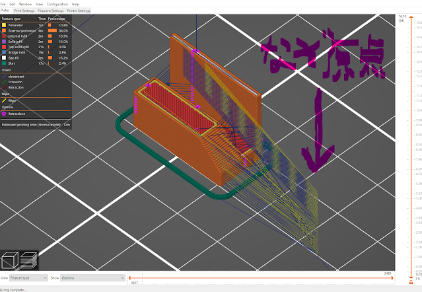
Task: Click the lock icon below the vertical layer slider
Action: 411,282
